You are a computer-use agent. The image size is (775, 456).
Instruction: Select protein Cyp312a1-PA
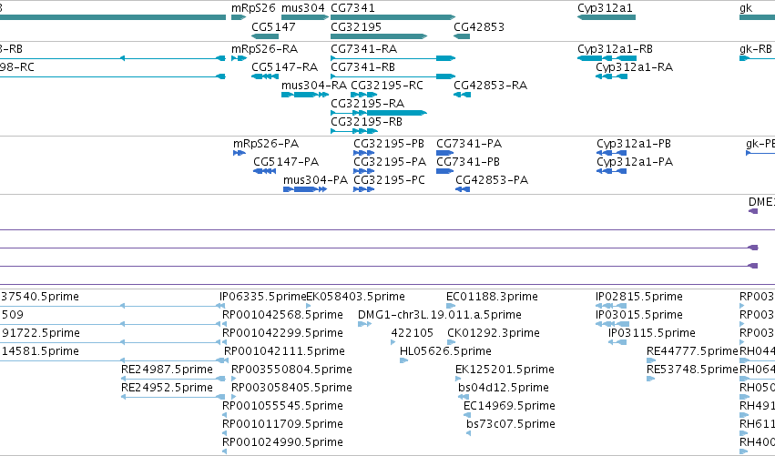pyautogui.click(x=635, y=162)
